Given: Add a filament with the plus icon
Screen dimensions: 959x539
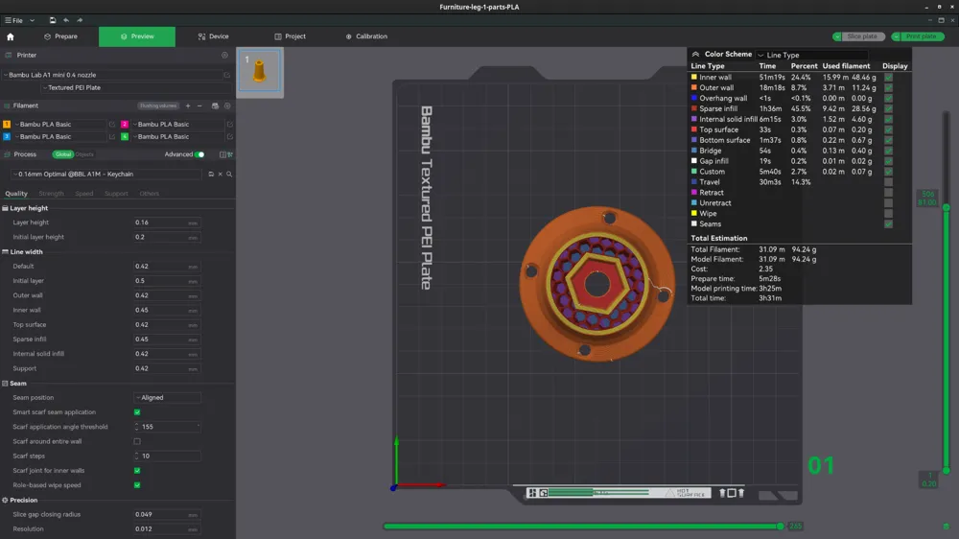Looking at the screenshot, I should point(188,105).
